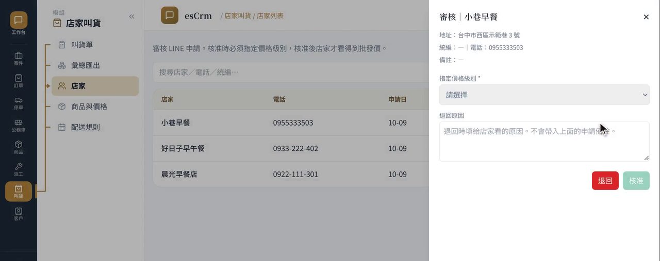The width and height of the screenshot is (660, 261).
Task: Click phone number 0955333503 in table
Action: 293,123
